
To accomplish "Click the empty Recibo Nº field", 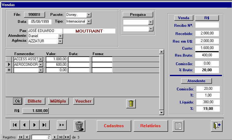I will 207,25.
